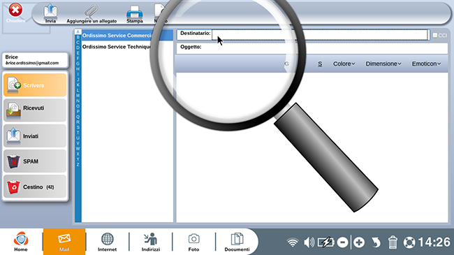Click the Scrivere compose button
Viewport: 454px width, 255px height.
point(35,85)
